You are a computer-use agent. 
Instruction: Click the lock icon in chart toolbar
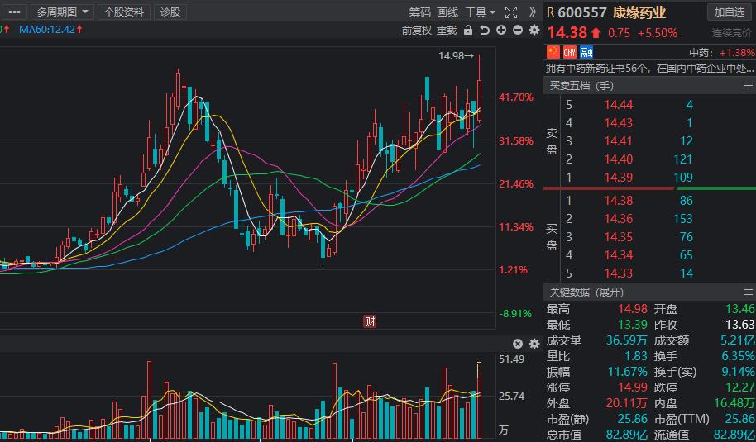coord(468,31)
